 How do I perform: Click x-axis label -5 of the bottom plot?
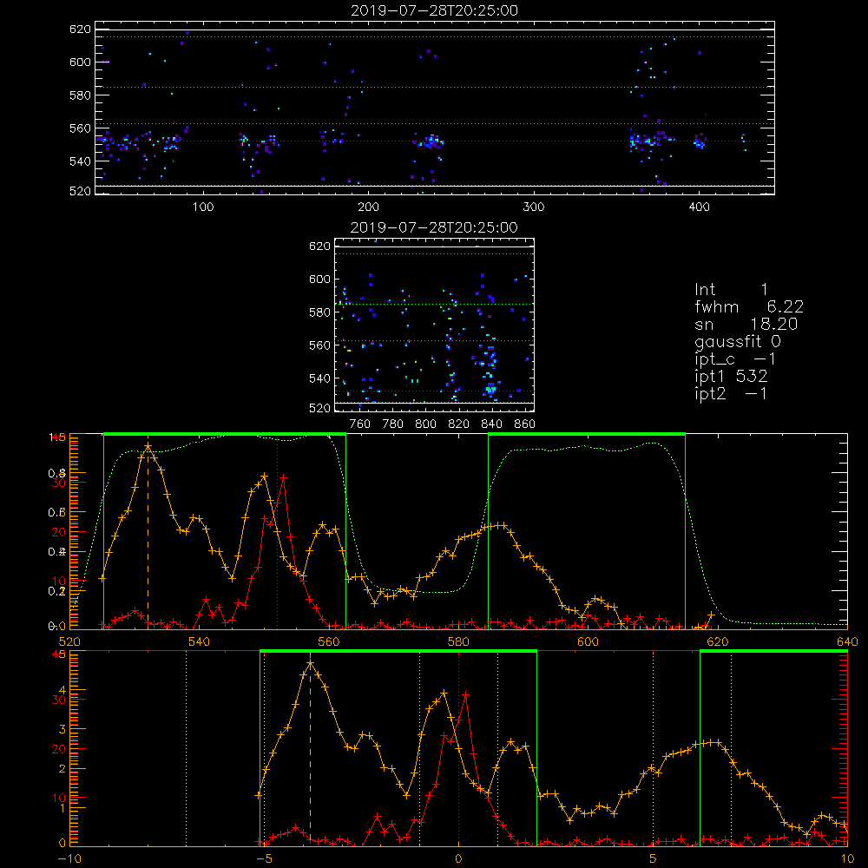point(265,859)
